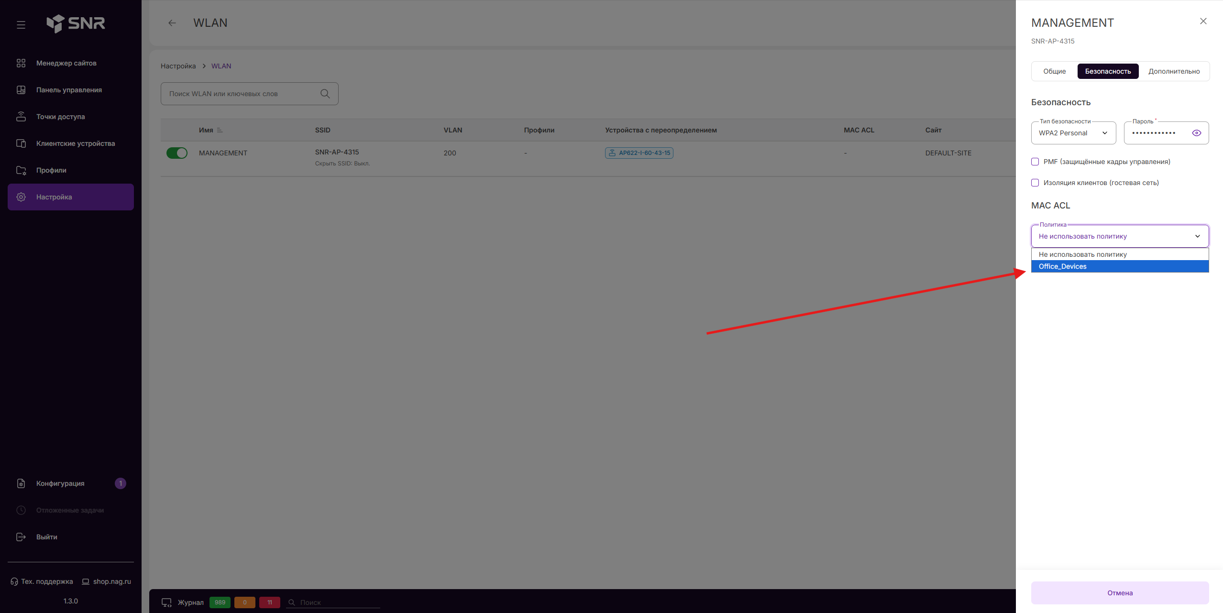Open Конфигурация document icon
The width and height of the screenshot is (1223, 613).
point(21,483)
